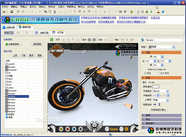The image size is (186, 137).
Task: Click the red color button on bottom bar
Action: (x=67, y=129)
